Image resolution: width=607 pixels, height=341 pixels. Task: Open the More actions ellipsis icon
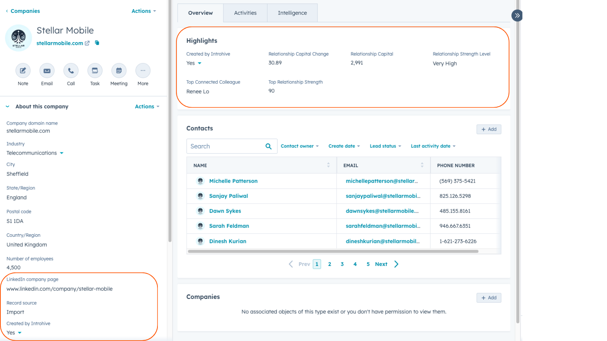coord(143,71)
